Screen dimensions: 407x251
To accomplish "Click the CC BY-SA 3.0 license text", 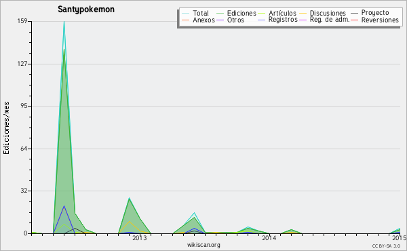I will [x=386, y=246].
